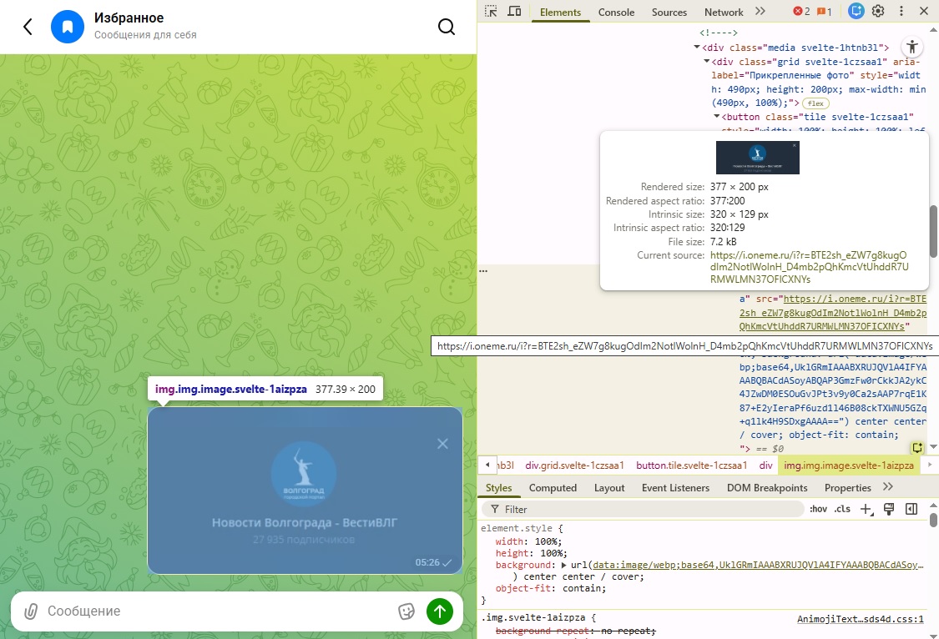This screenshot has width=939, height=639.
Task: Toggle :hov element state panel
Action: click(x=817, y=509)
